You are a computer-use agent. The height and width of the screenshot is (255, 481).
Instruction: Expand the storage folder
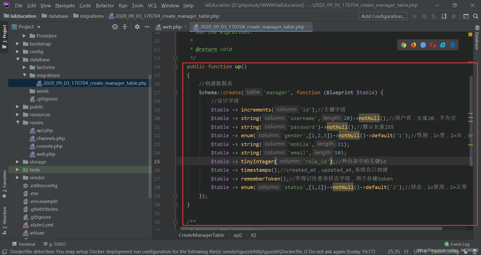(18, 162)
